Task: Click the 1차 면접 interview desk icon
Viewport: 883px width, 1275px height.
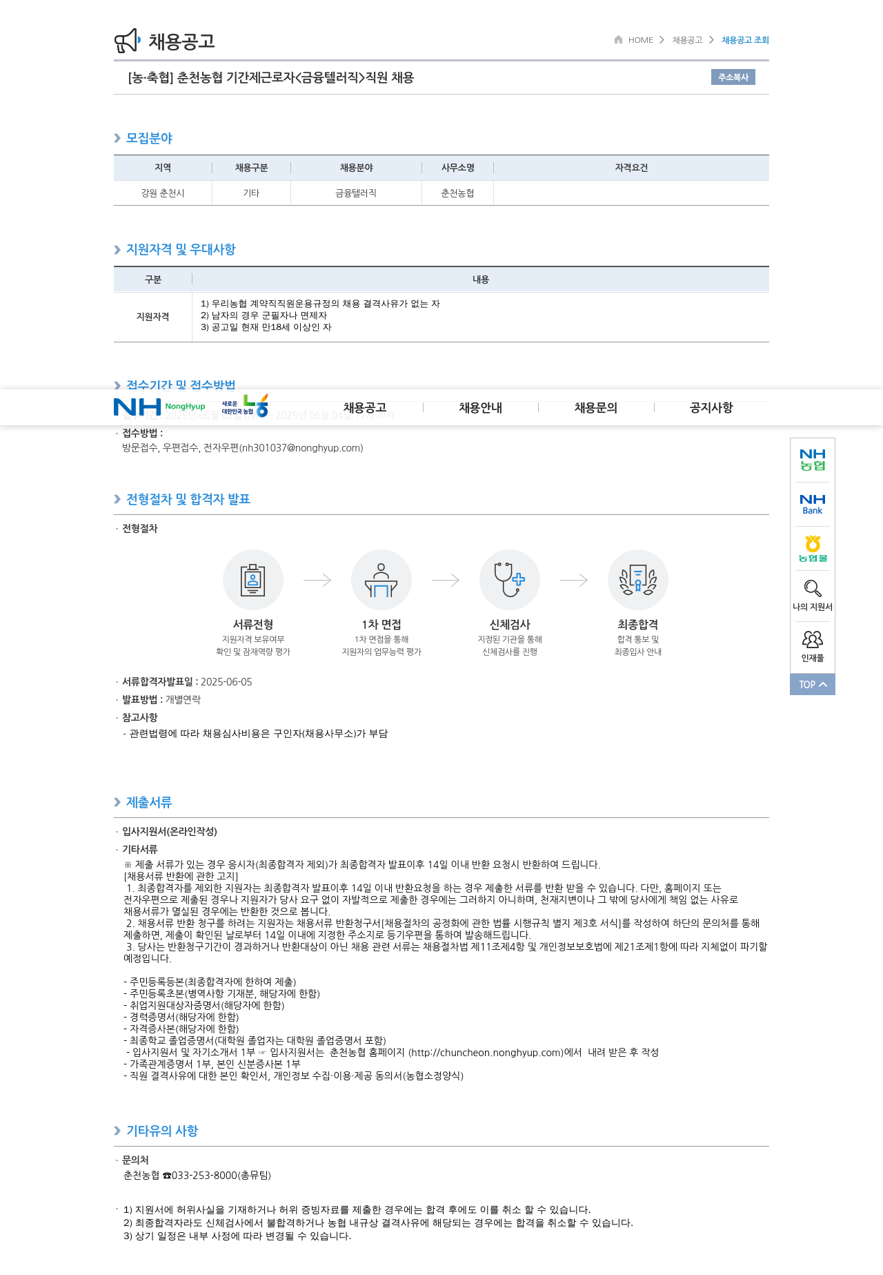Action: [381, 580]
